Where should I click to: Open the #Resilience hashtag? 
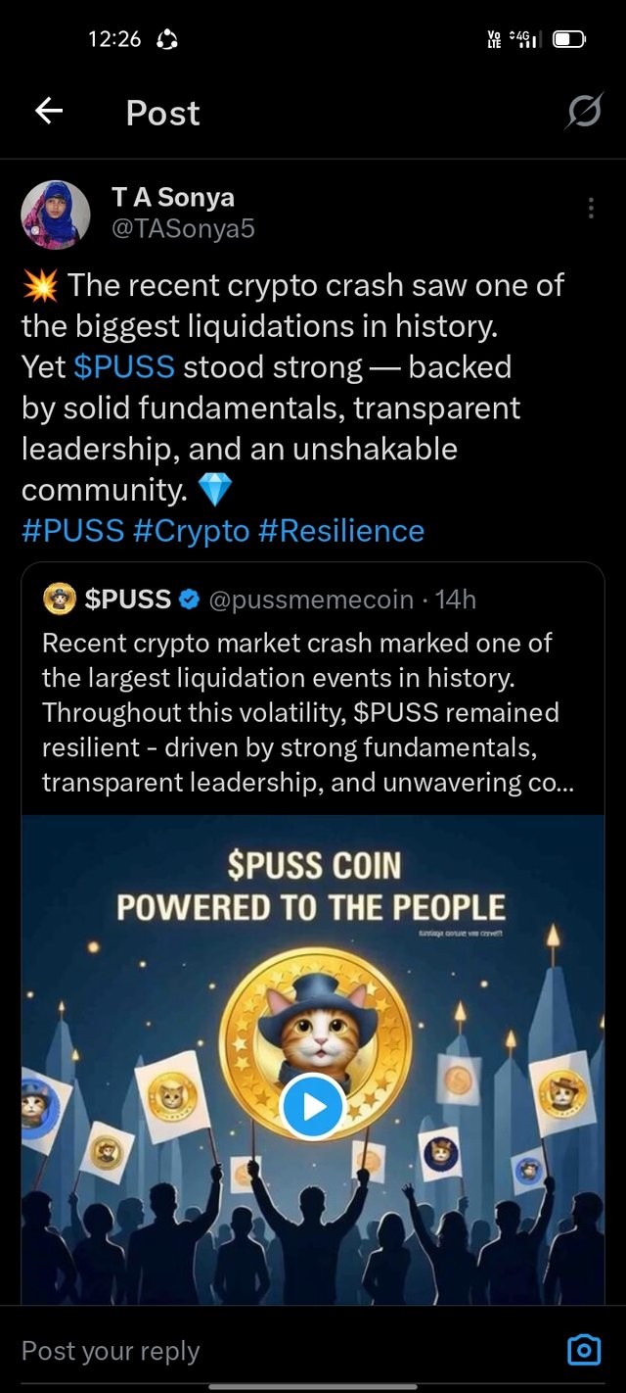coord(341,531)
